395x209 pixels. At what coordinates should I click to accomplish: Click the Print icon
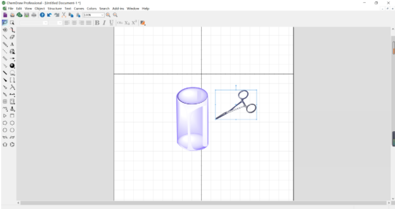coord(34,15)
